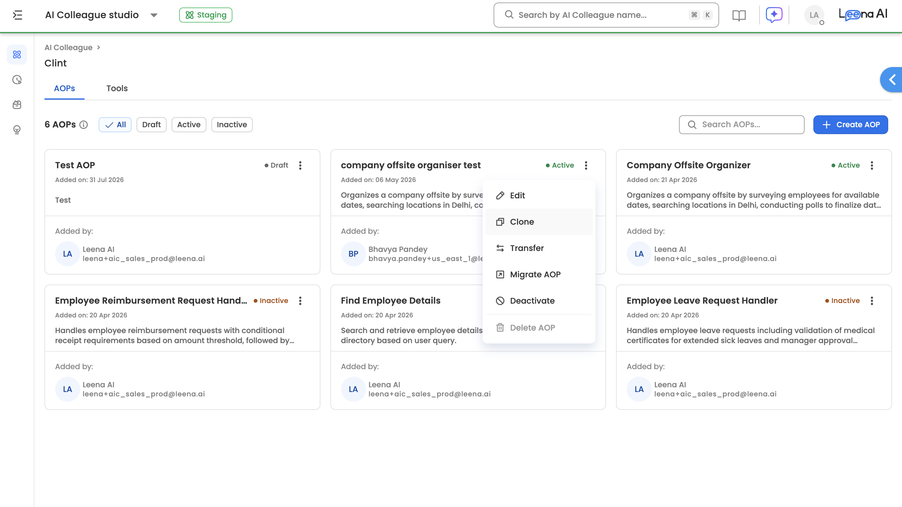Click LA avatar on Test AOP card
The image size is (902, 507).
[67, 254]
